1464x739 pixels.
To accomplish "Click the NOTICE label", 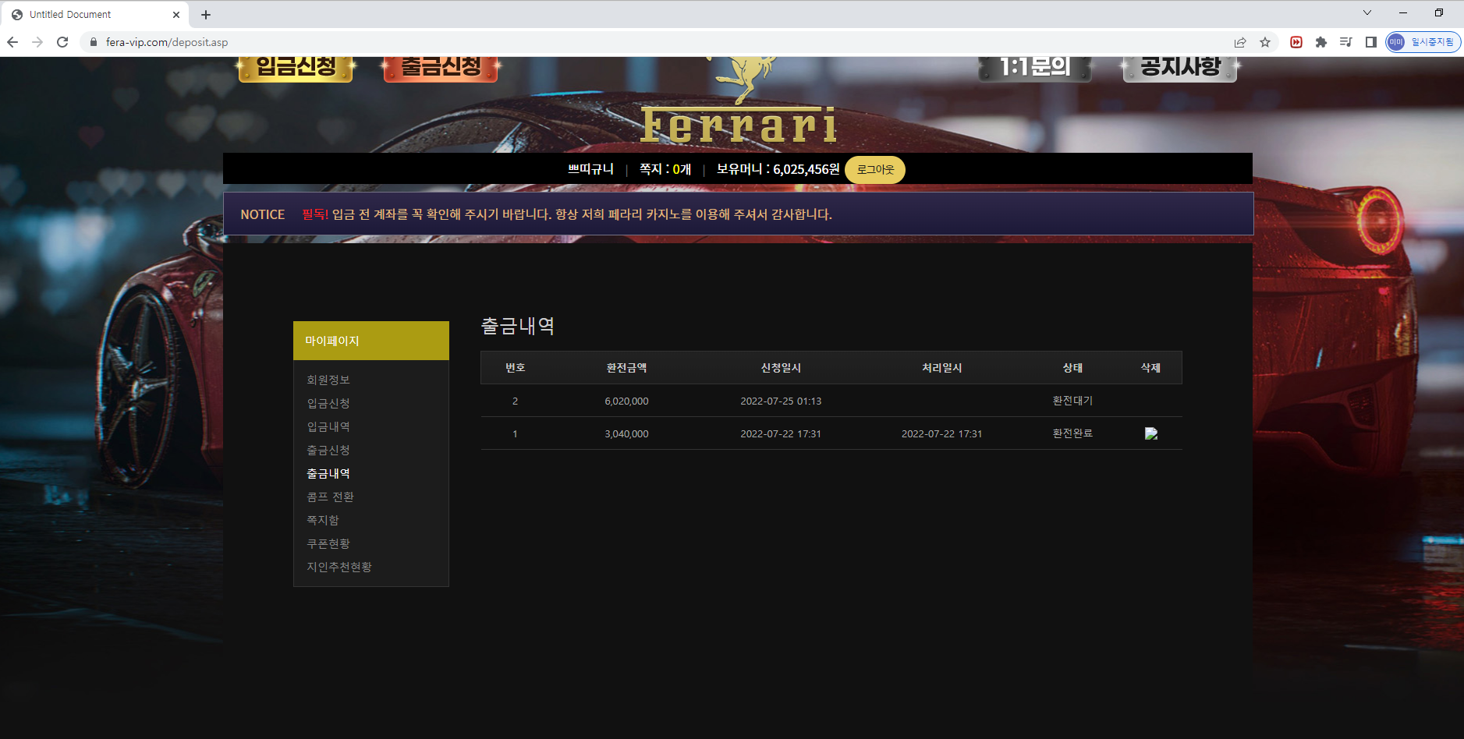I will point(263,214).
